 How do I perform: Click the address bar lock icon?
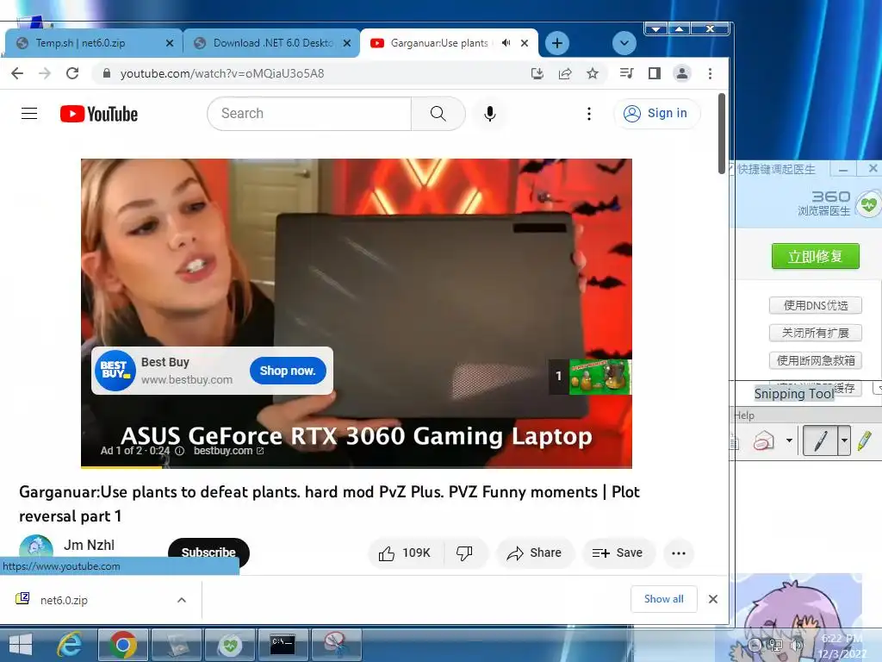(x=106, y=73)
